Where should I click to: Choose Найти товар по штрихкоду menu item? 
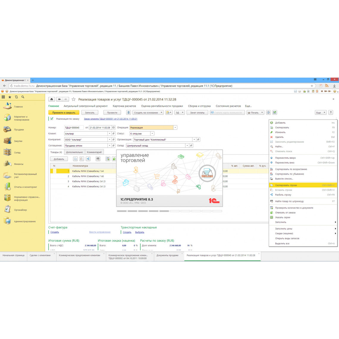click(303, 201)
